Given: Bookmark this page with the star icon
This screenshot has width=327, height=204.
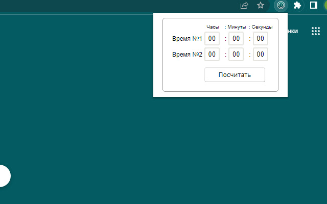Looking at the screenshot, I should coord(261,5).
